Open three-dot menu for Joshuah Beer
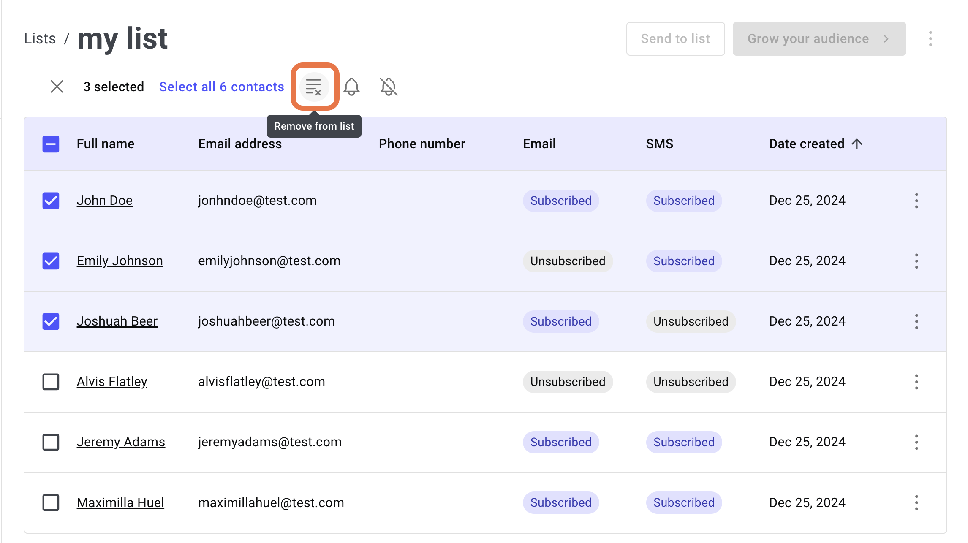 [917, 322]
